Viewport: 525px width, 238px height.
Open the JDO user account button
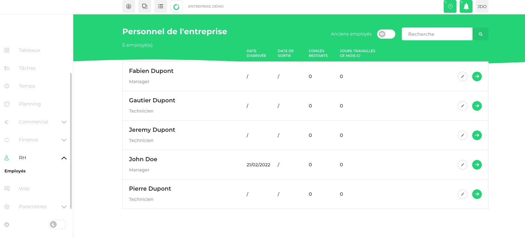pyautogui.click(x=482, y=6)
